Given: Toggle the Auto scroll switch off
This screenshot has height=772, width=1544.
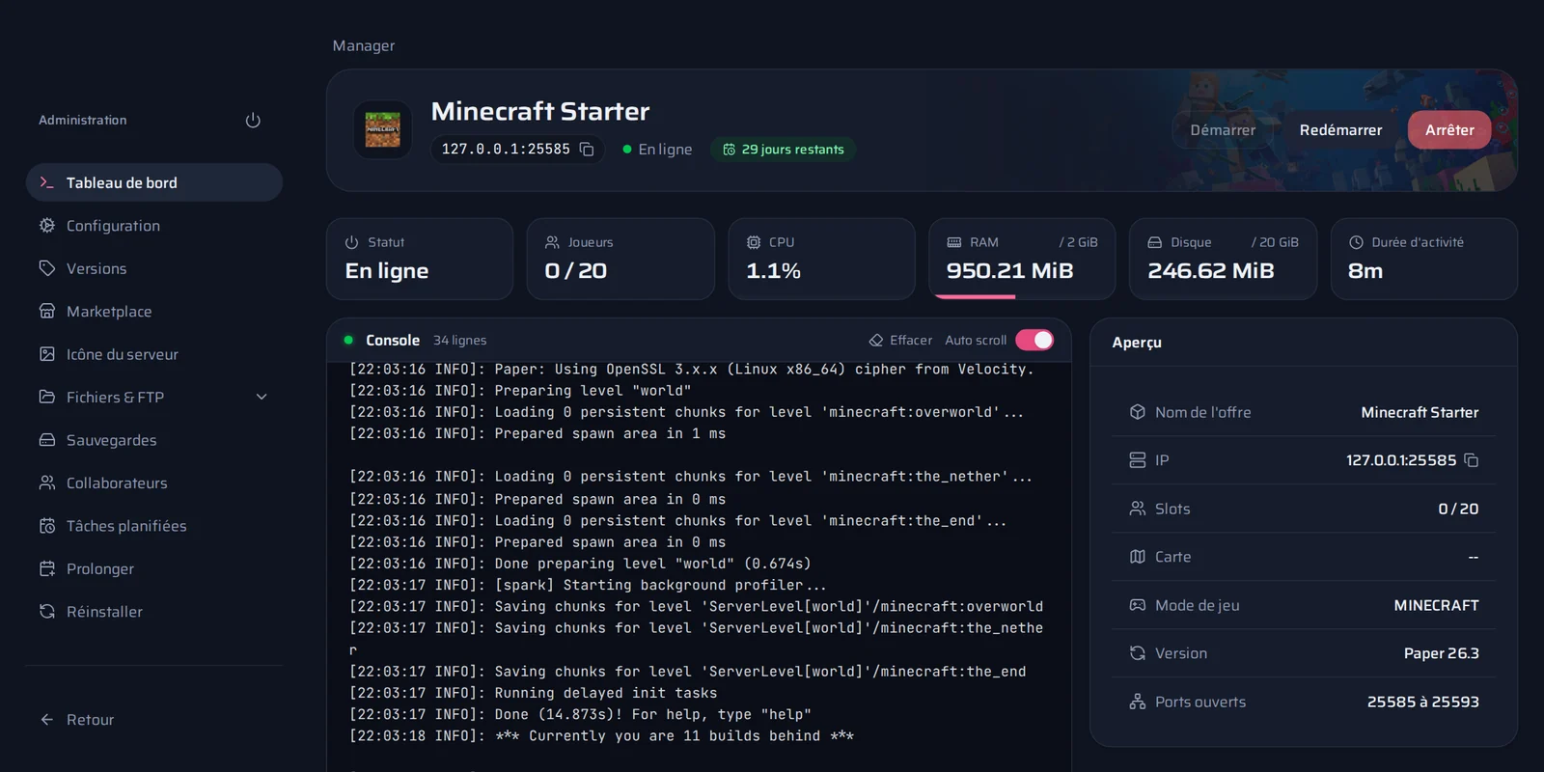Looking at the screenshot, I should 1034,340.
